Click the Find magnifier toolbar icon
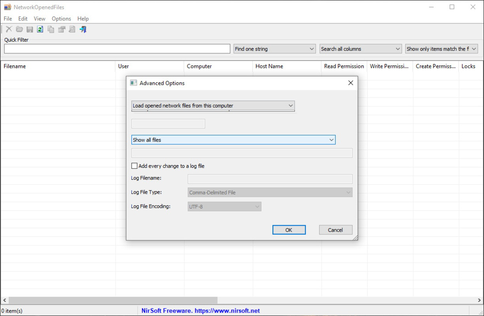Viewport: 484px width, 316px height. [72, 29]
